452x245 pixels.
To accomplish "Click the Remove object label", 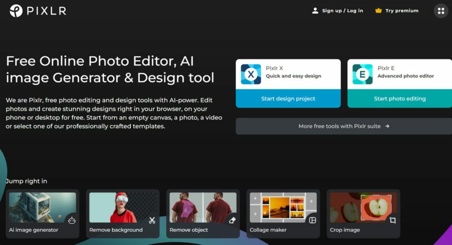I will 188,230.
